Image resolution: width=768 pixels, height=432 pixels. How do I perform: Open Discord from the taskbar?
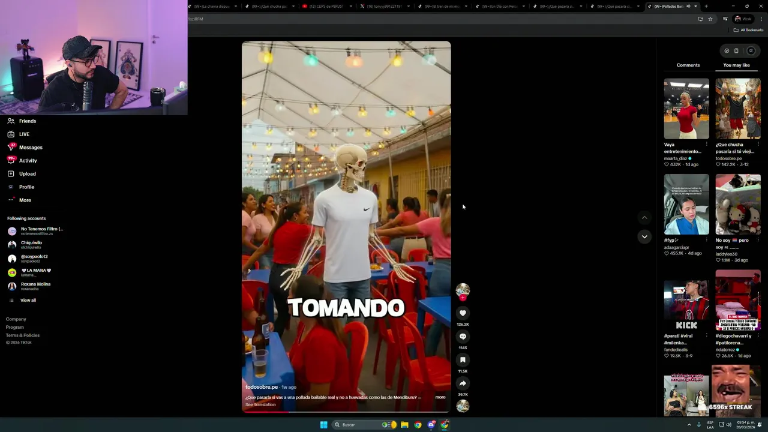[x=431, y=425]
